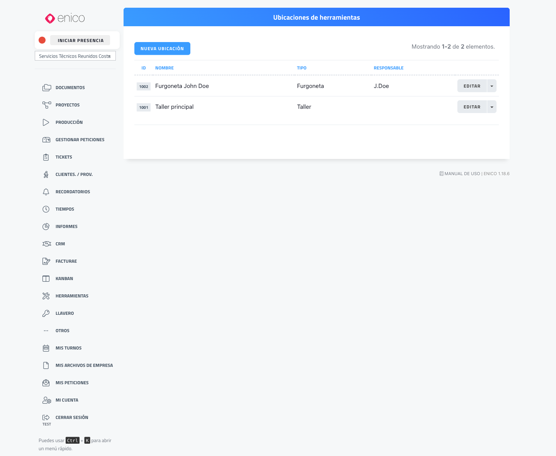Viewport: 556px width, 456px height.
Task: Click the Mi Cuenta user settings icon
Action: tap(46, 400)
